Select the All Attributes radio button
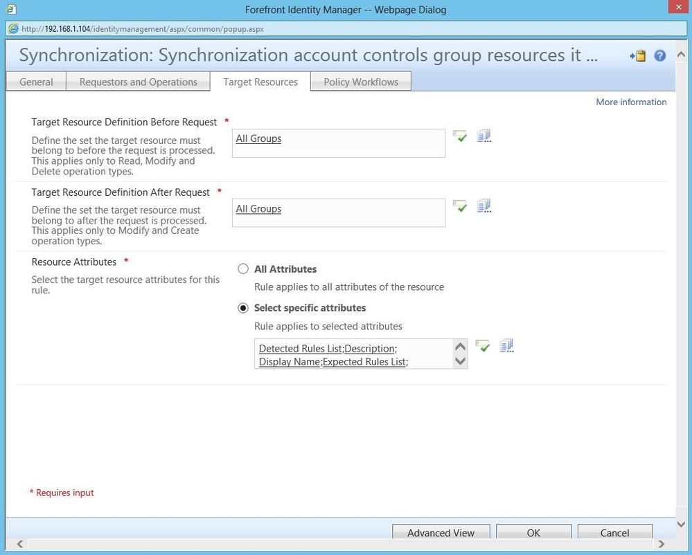 tap(243, 269)
